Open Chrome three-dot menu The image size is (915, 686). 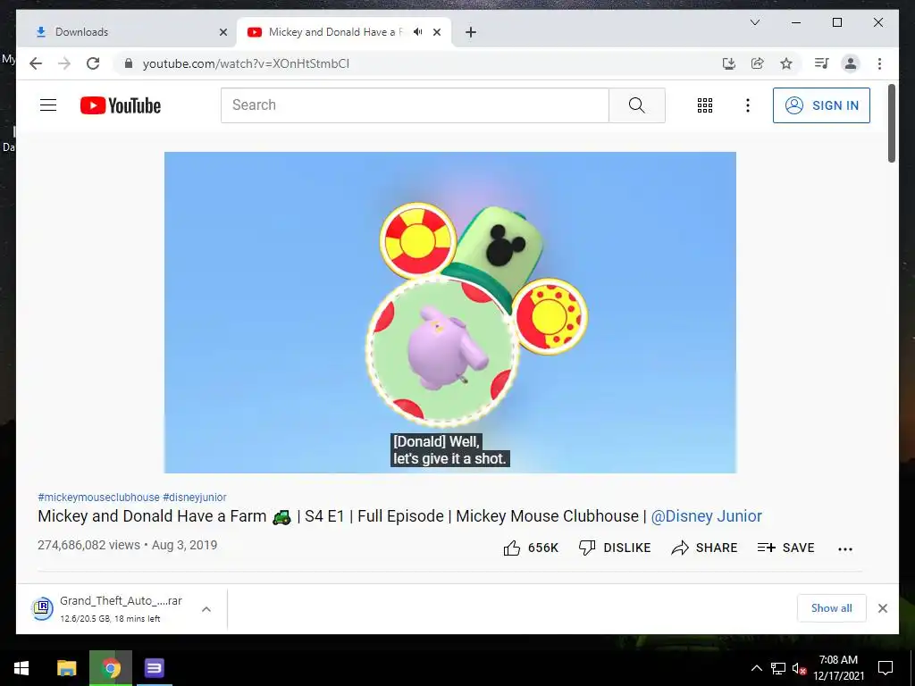[879, 63]
